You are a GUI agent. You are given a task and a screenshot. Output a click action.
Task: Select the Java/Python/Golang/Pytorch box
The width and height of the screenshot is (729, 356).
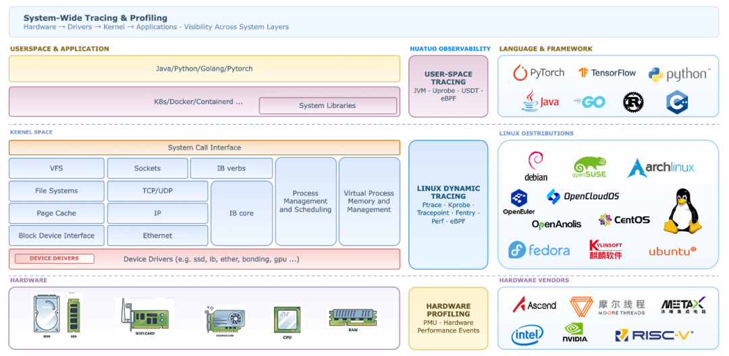coord(204,69)
